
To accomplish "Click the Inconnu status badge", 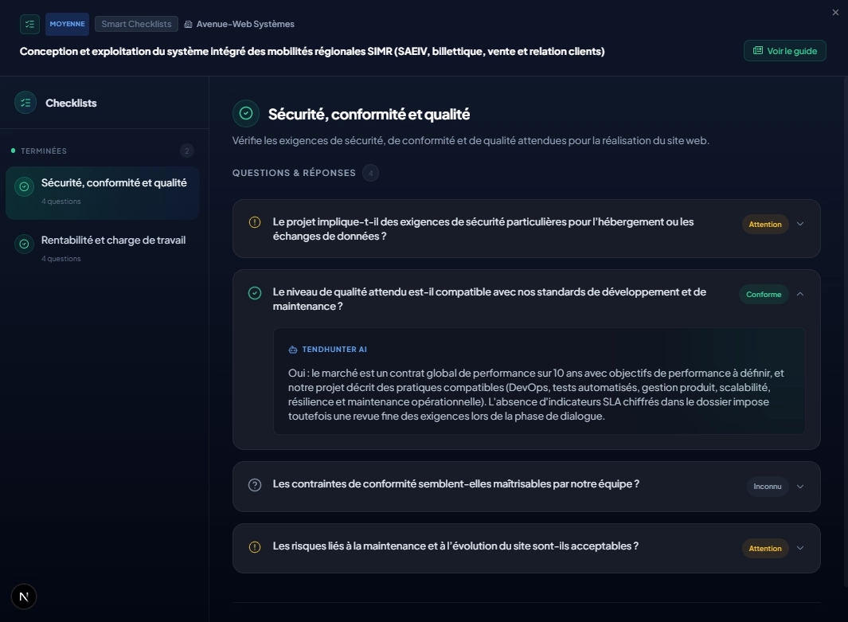I will (768, 487).
